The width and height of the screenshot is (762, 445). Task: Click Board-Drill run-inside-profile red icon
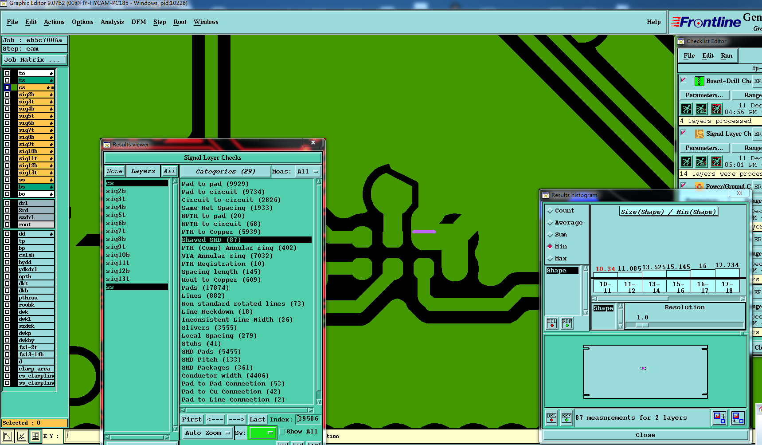coord(716,109)
